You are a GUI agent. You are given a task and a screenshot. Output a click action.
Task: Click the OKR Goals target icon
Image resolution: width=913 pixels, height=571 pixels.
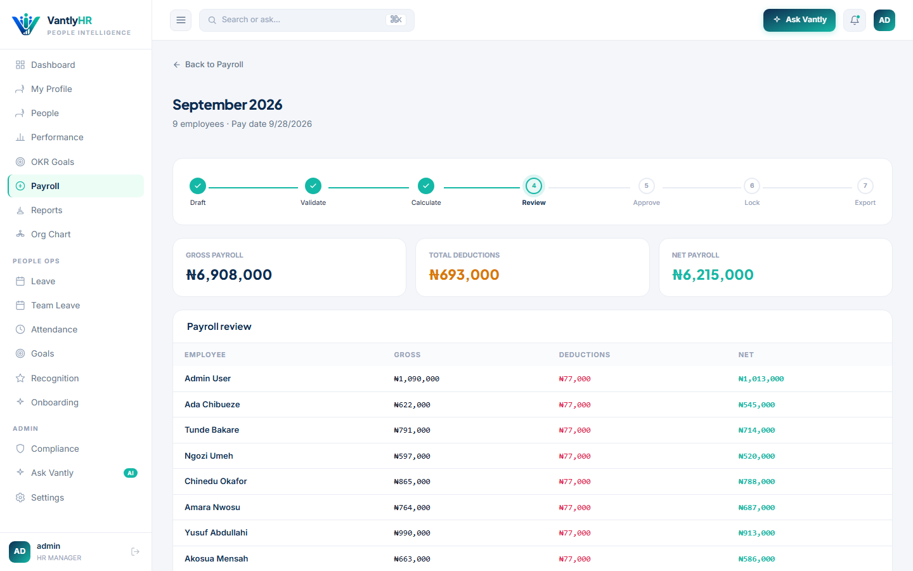coord(20,162)
